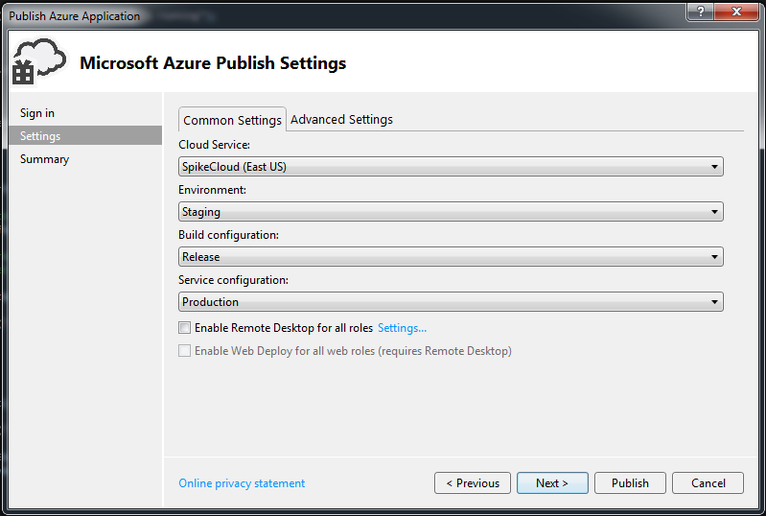Open the Online privacy statement link
The height and width of the screenshot is (516, 766).
tap(242, 483)
